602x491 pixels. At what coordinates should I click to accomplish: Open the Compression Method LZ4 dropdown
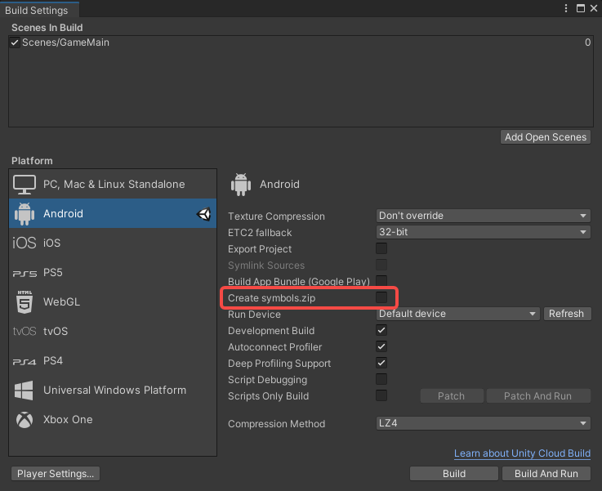pos(483,423)
